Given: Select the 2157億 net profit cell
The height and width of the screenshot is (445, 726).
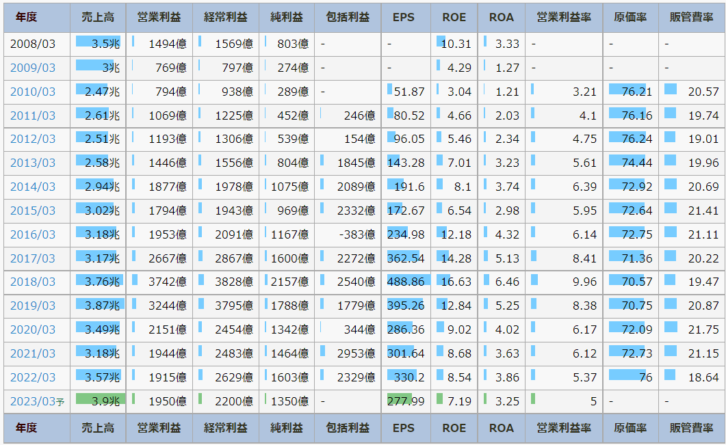Looking at the screenshot, I should pos(287,282).
